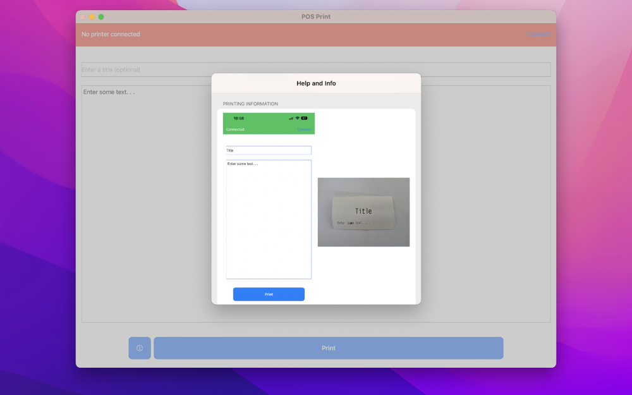
Task: Click the large Print button in main window
Action: coord(328,348)
